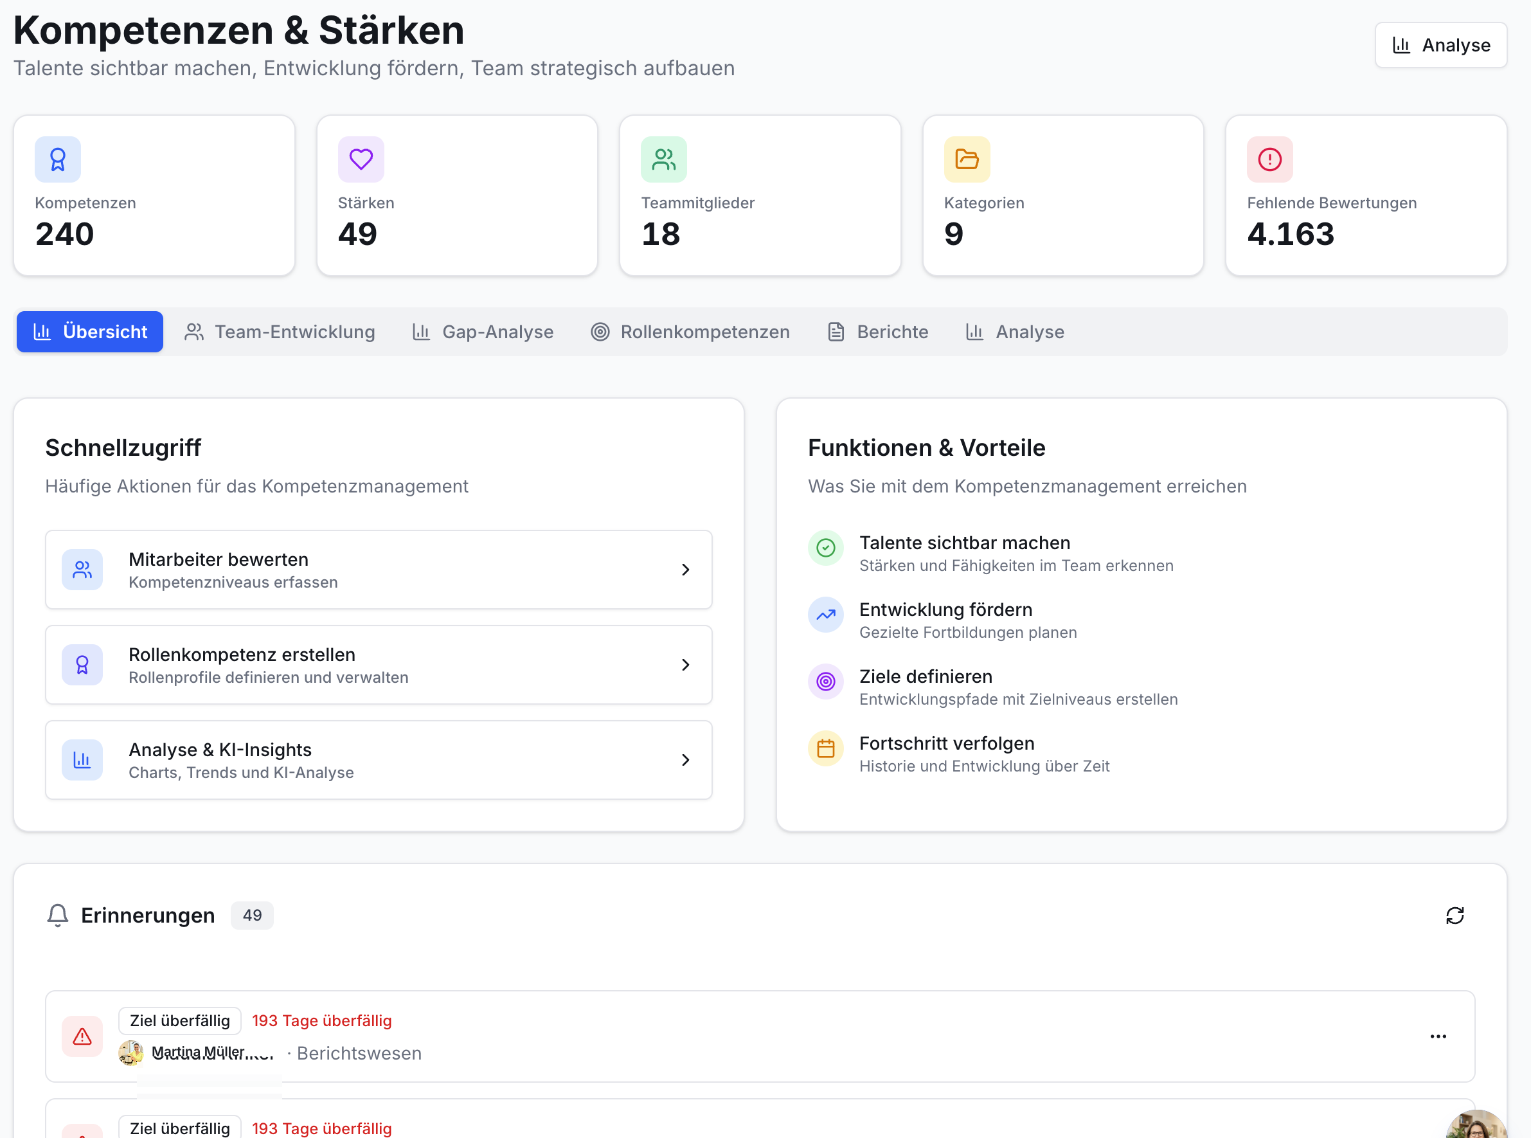Open the Berichte tab
Image resolution: width=1531 pixels, height=1138 pixels.
(878, 332)
